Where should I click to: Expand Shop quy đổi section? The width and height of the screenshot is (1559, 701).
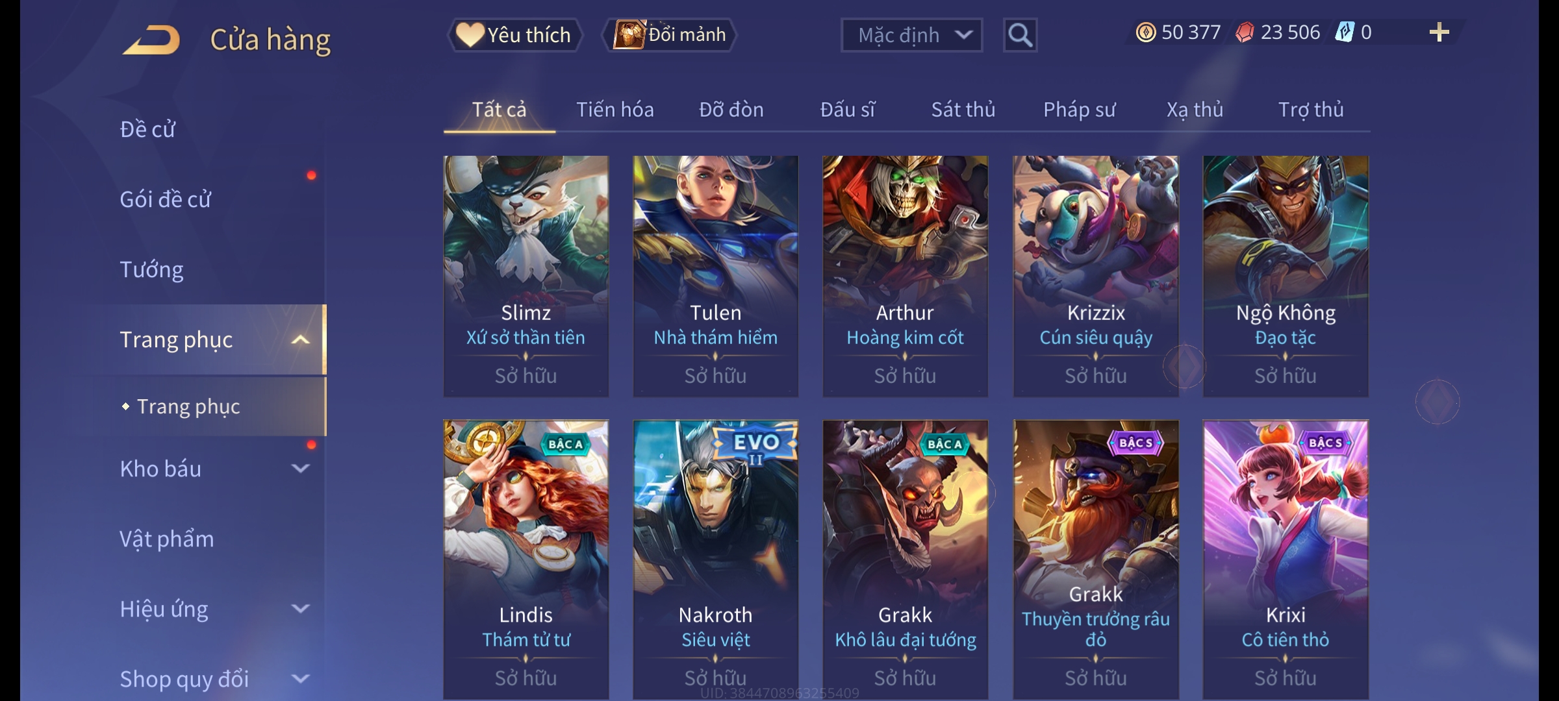300,679
